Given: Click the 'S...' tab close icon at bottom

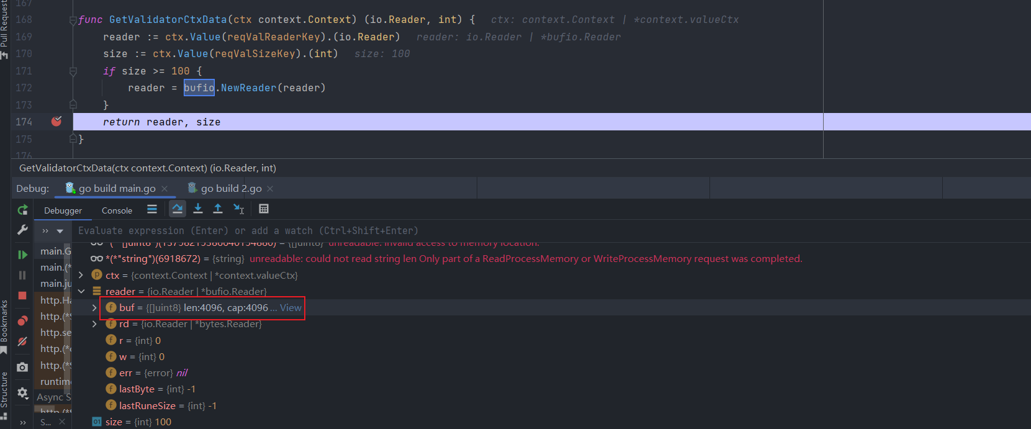Looking at the screenshot, I should [x=61, y=422].
